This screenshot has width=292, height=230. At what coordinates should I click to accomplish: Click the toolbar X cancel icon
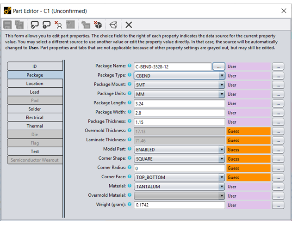point(129,25)
